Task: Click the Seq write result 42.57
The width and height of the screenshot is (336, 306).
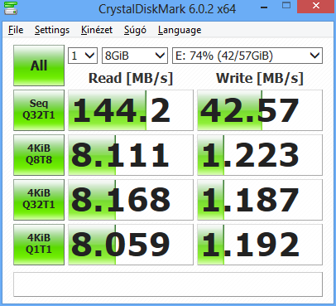Action: [260, 110]
